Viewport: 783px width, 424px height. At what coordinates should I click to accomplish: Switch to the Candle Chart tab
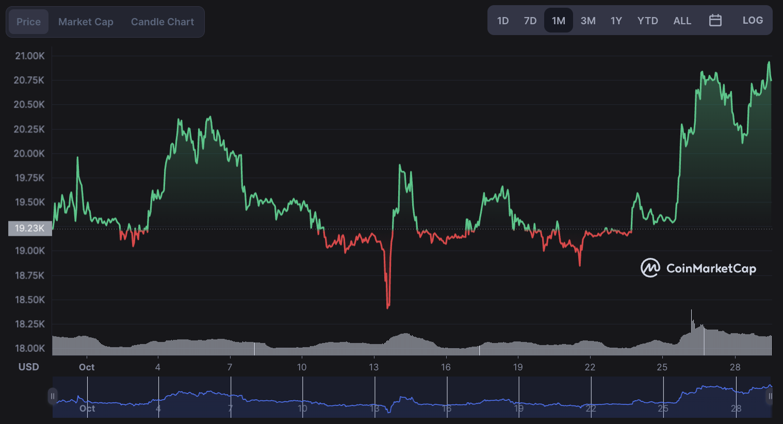tap(162, 22)
